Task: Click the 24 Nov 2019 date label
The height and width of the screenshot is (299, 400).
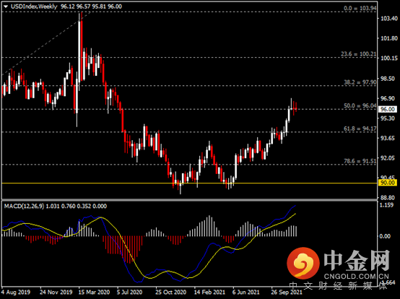Action: pyautogui.click(x=56, y=292)
